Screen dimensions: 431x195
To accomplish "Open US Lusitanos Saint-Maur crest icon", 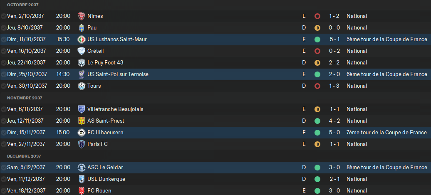I will (x=82, y=39).
